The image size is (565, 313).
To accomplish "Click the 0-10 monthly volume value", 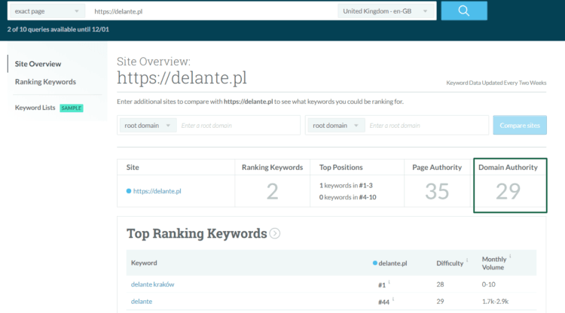I will [x=489, y=284].
